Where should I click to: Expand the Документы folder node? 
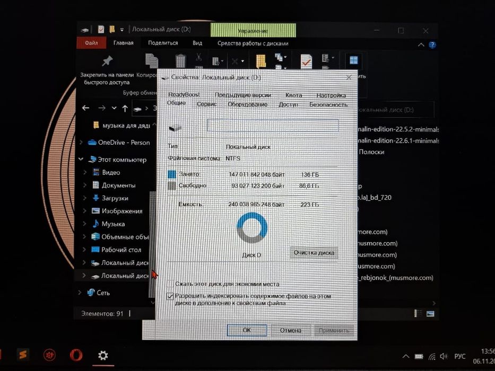[84, 185]
